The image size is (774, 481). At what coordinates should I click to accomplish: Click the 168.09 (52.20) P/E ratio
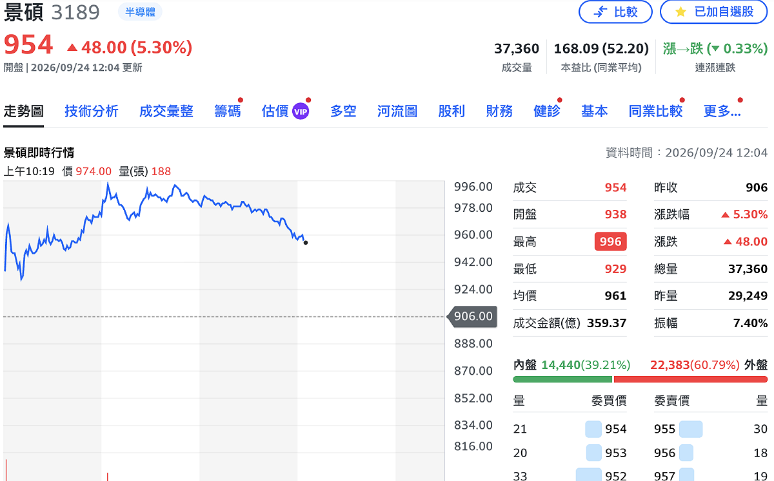tap(601, 48)
